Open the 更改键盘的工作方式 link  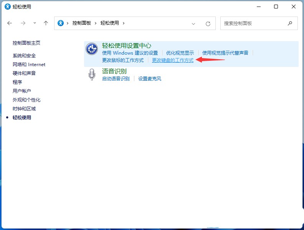[x=173, y=60]
